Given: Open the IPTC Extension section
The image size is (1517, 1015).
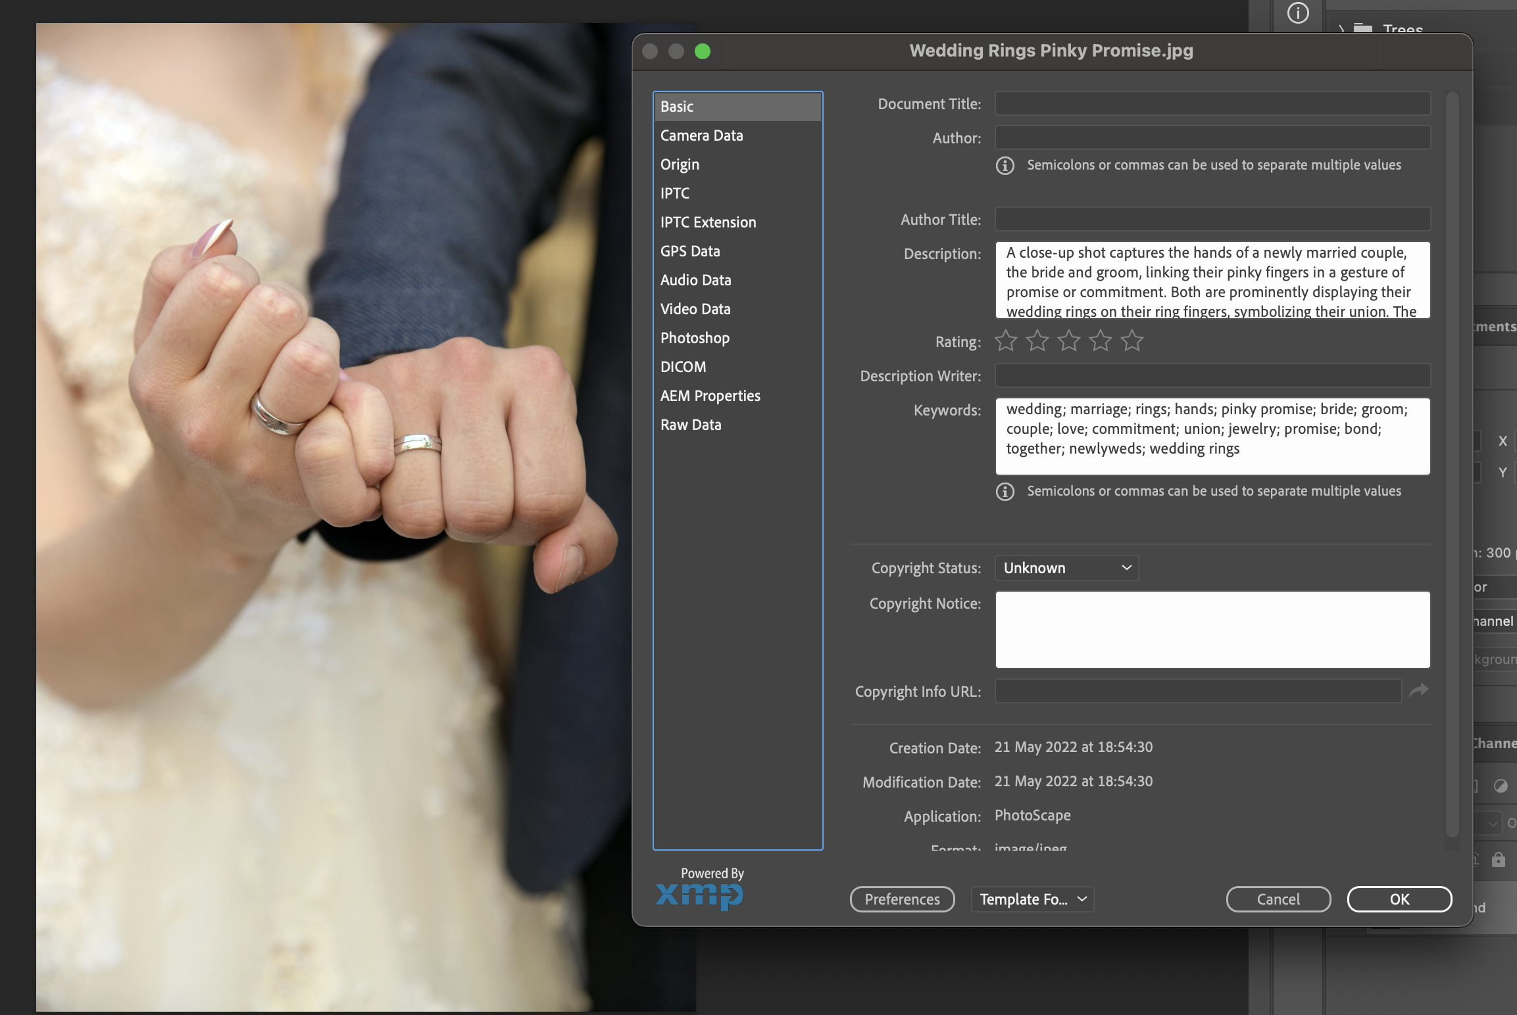Looking at the screenshot, I should pyautogui.click(x=708, y=222).
